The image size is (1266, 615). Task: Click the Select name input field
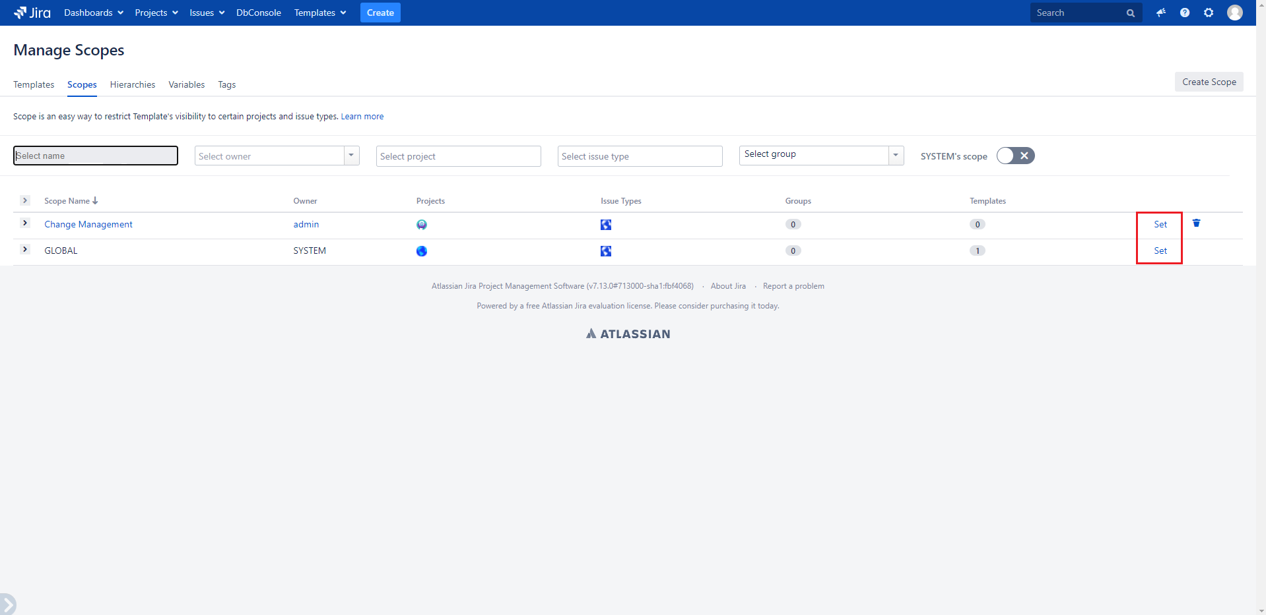(x=96, y=156)
